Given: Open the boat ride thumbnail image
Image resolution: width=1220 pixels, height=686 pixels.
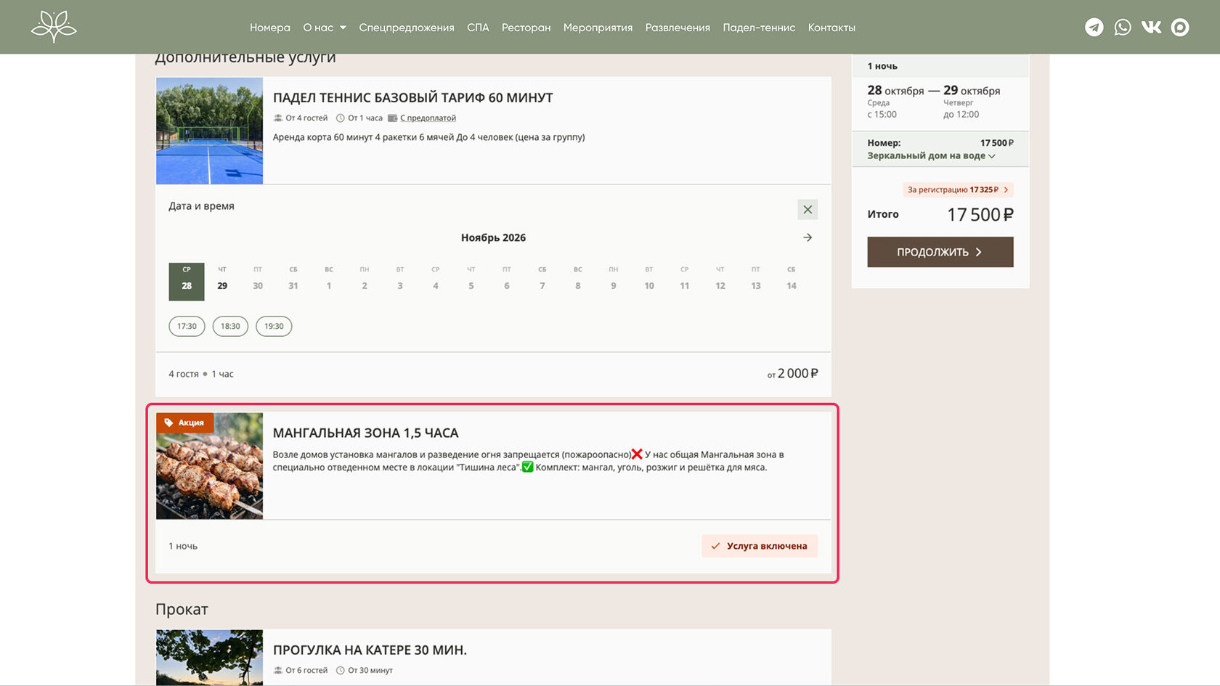Looking at the screenshot, I should [x=209, y=657].
